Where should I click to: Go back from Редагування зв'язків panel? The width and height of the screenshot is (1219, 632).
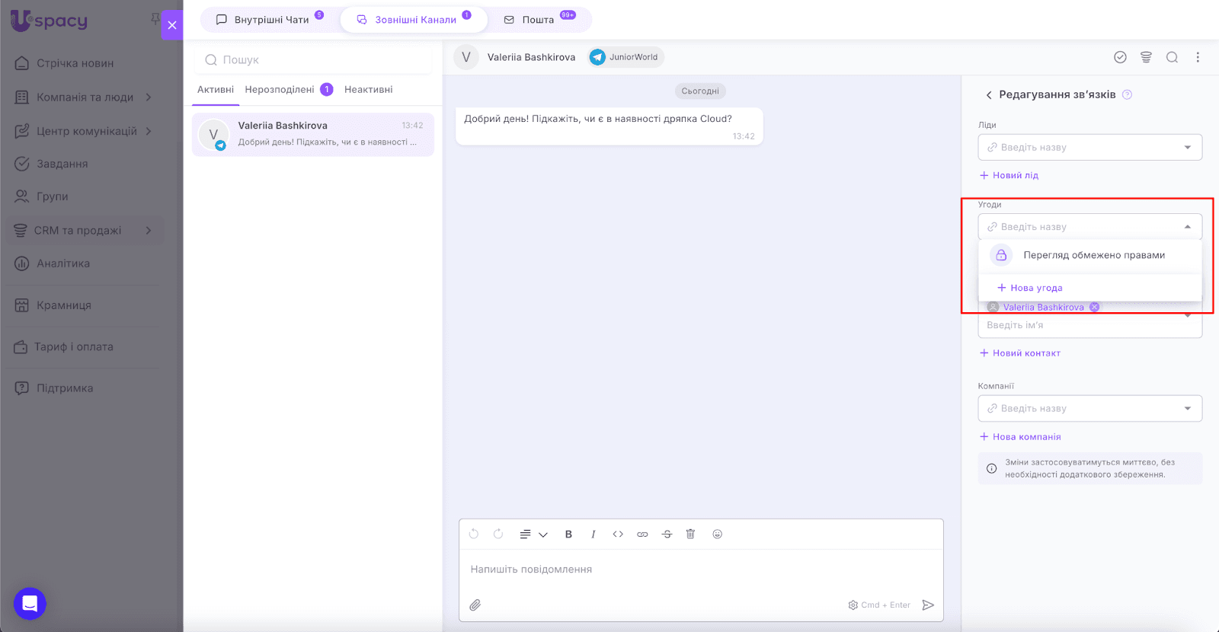pyautogui.click(x=989, y=95)
